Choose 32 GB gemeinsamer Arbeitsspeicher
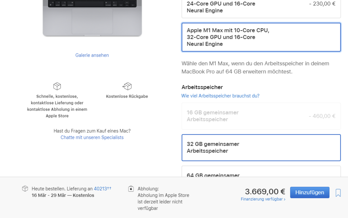This screenshot has width=348, height=218. (261, 148)
